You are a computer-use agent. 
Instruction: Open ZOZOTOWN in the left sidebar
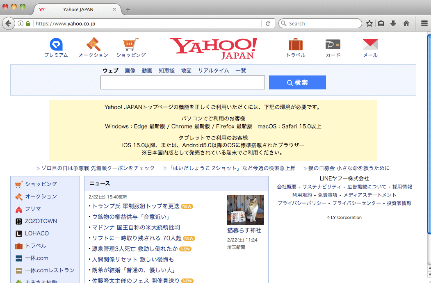41,221
